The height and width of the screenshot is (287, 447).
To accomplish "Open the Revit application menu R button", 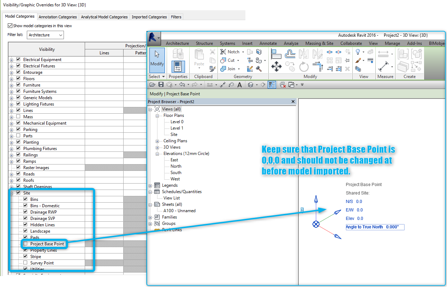I will pos(154,38).
